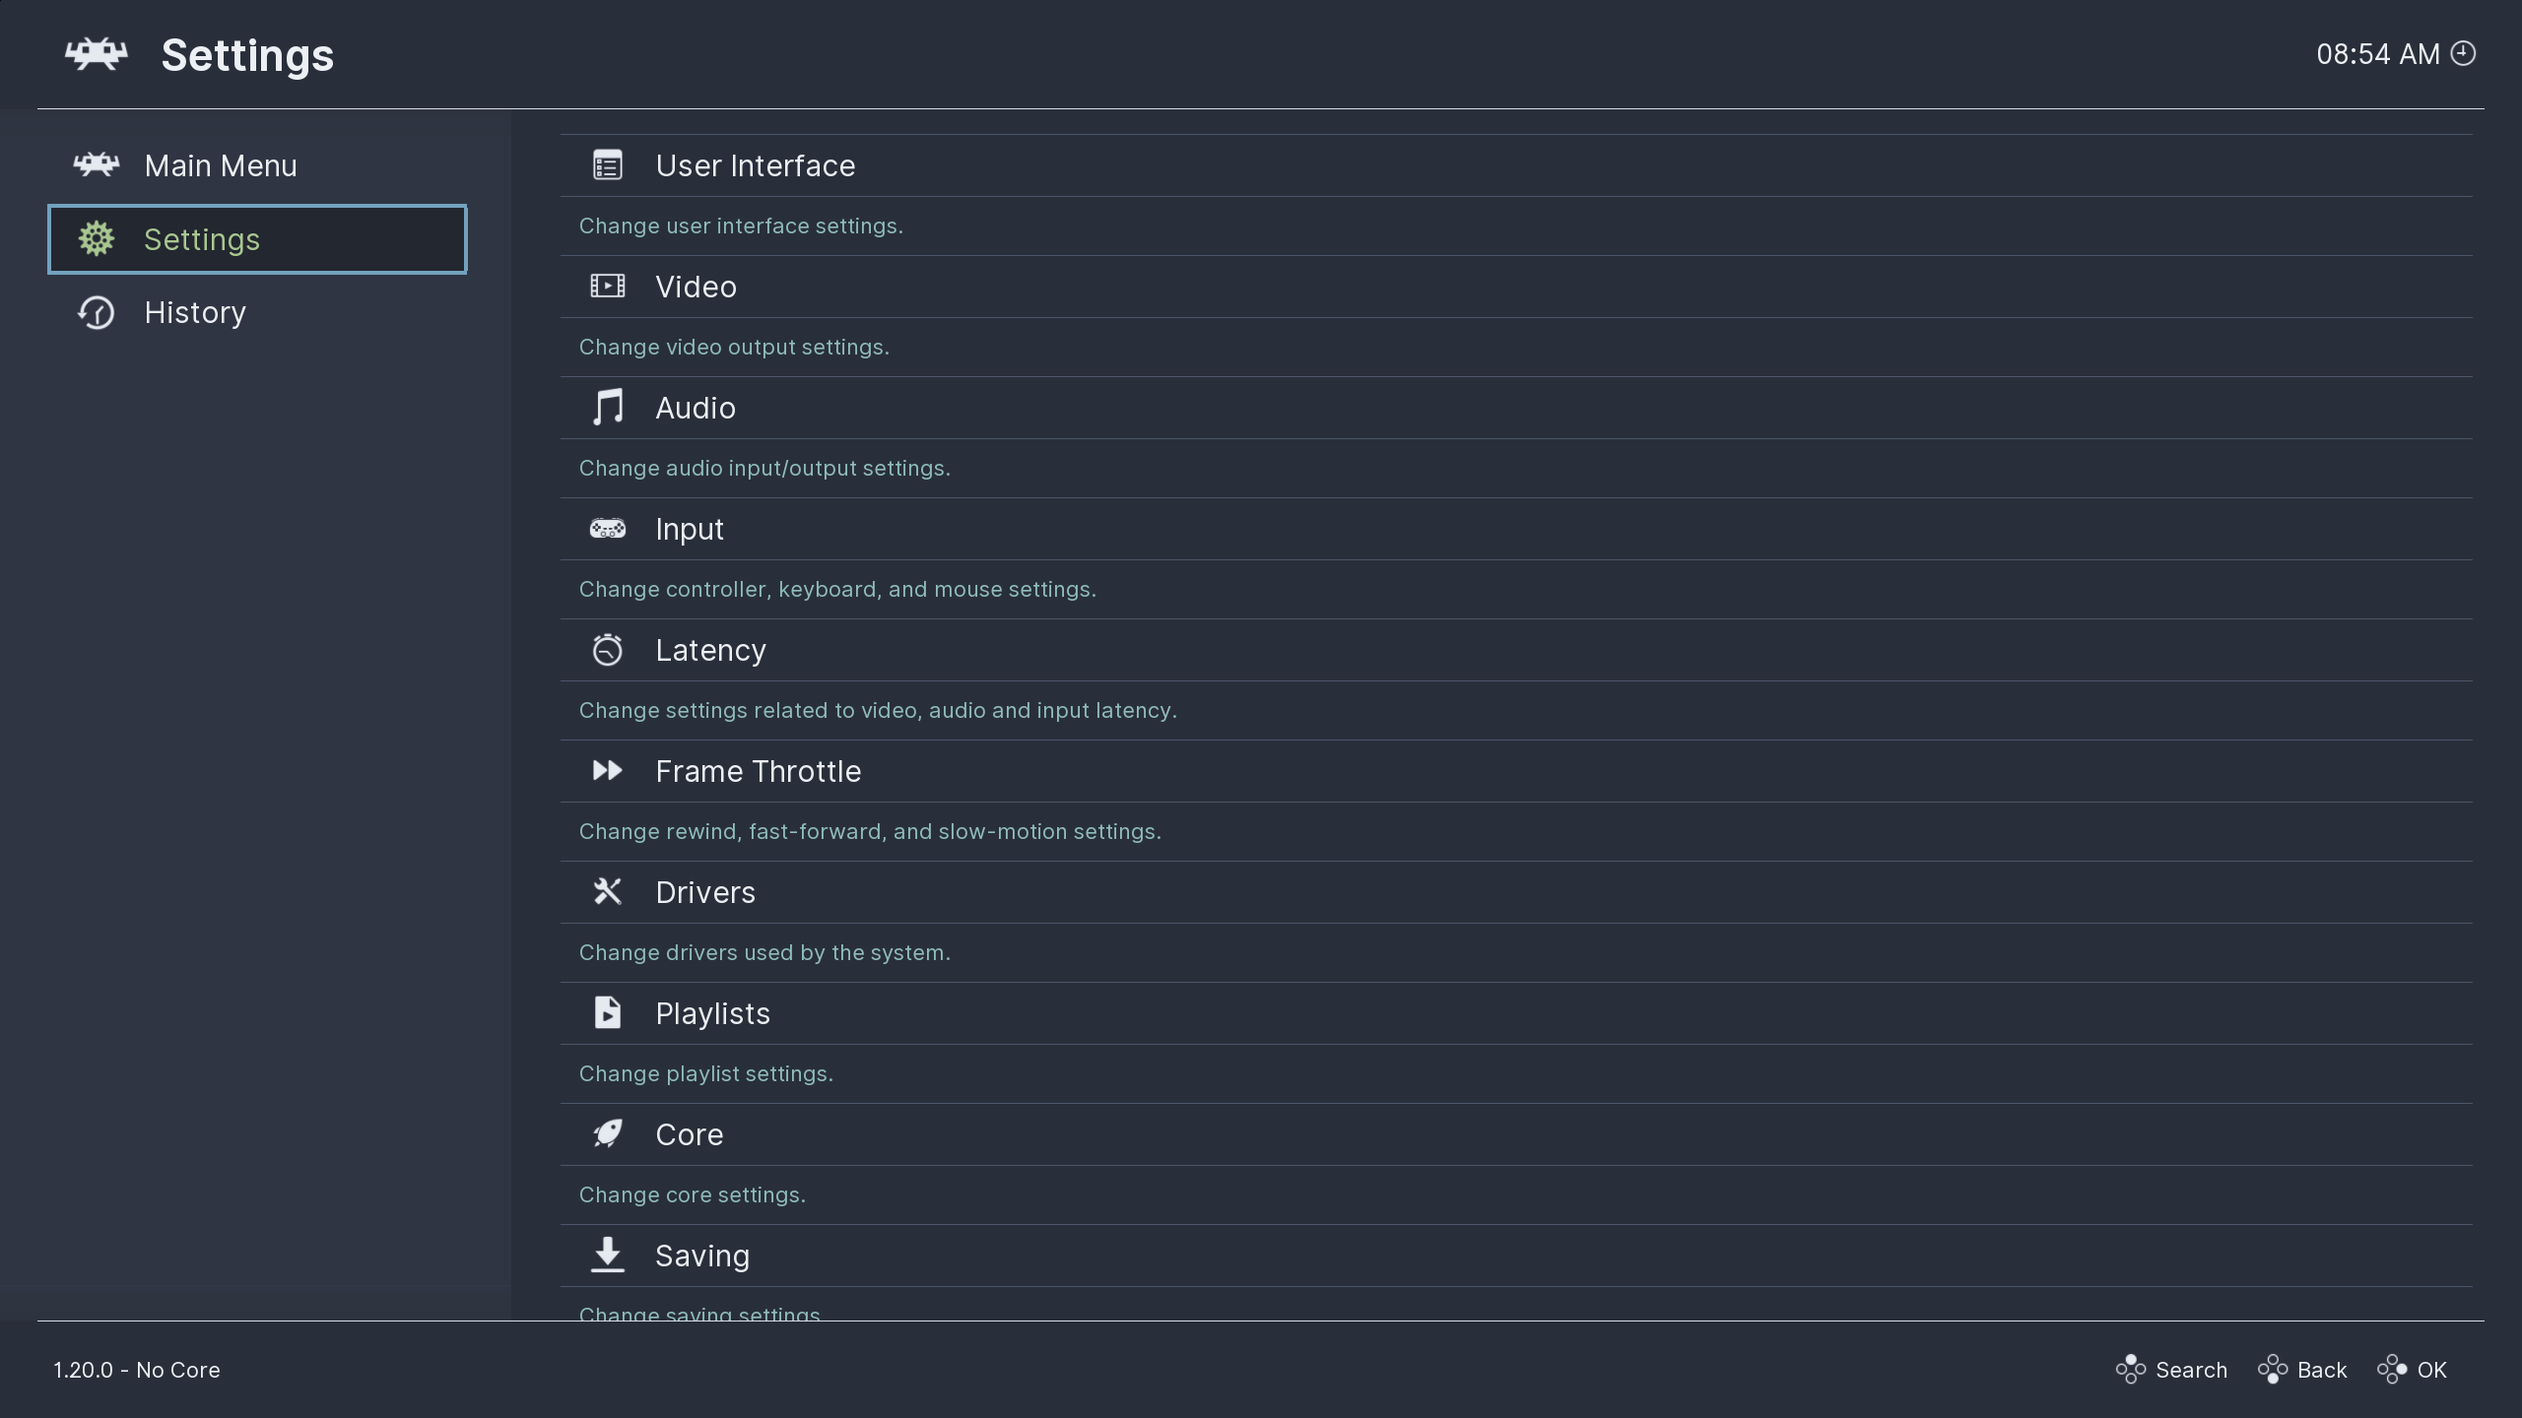This screenshot has width=2522, height=1418.
Task: Open Drivers settings entry
Action: point(1516,892)
